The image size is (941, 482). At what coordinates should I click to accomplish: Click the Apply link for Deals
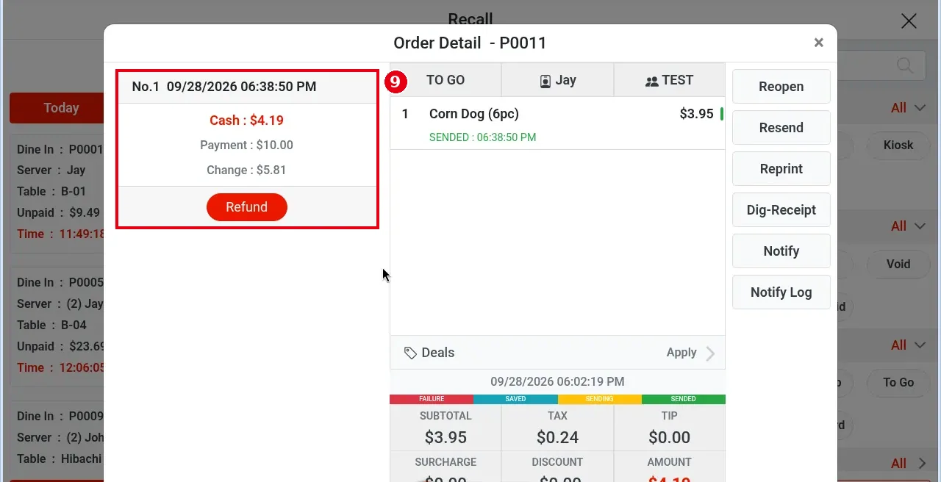tap(681, 353)
